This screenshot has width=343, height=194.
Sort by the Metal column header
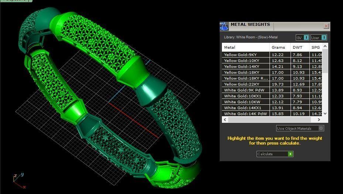(x=246, y=47)
